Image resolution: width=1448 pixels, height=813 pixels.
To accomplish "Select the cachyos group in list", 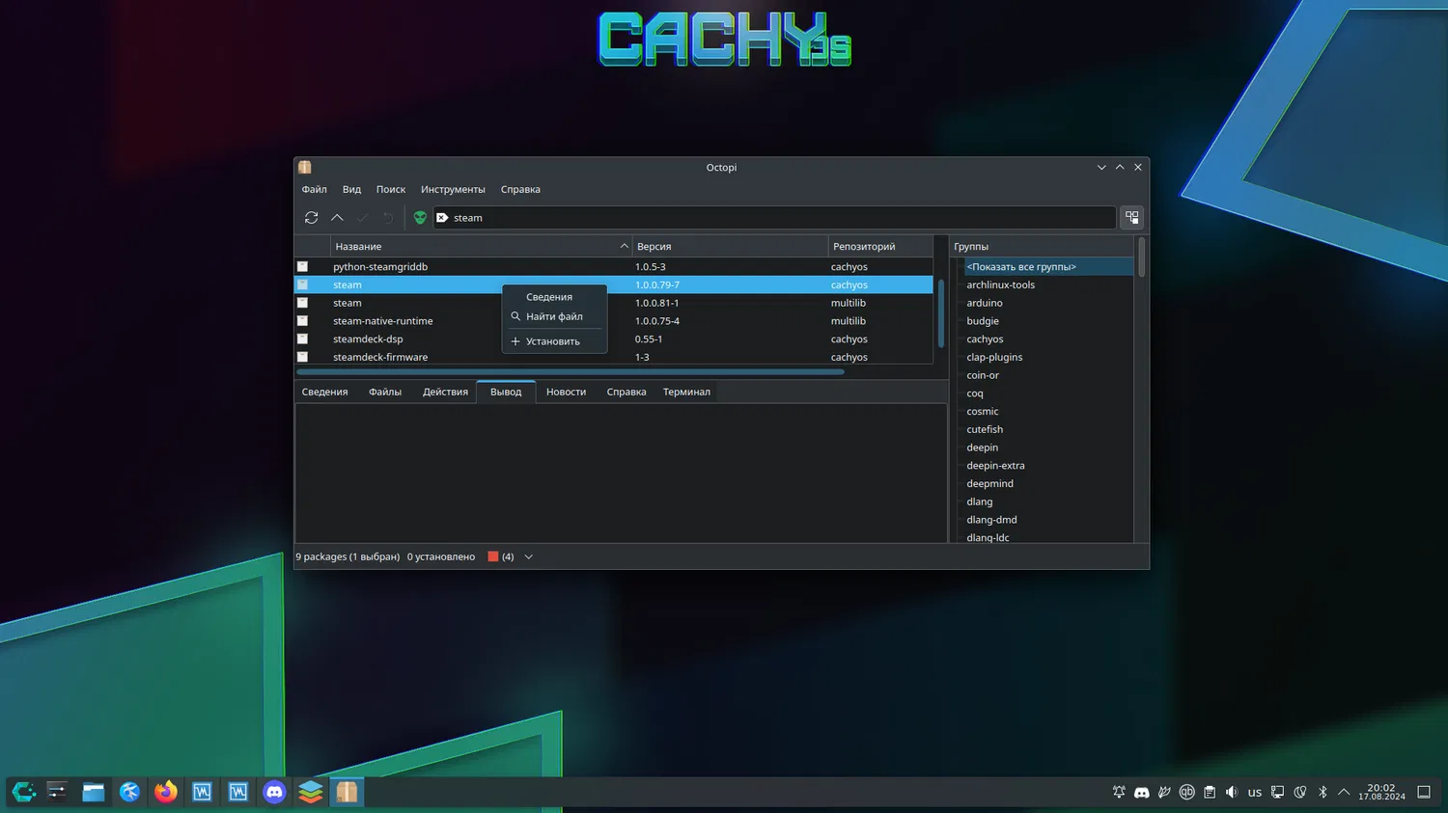I will coord(985,339).
